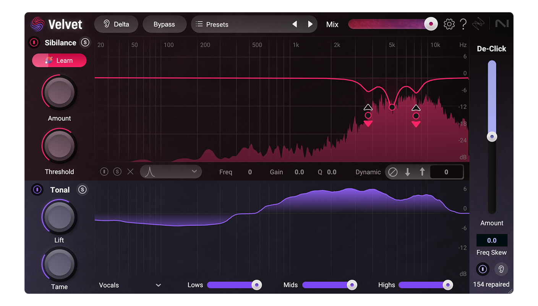The height and width of the screenshot is (306, 538).
Task: Click white up triangle on the rightmost node
Action: pyautogui.click(x=416, y=107)
